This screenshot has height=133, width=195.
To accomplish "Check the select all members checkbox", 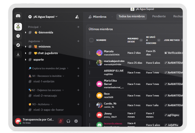I will pos(91,40).
